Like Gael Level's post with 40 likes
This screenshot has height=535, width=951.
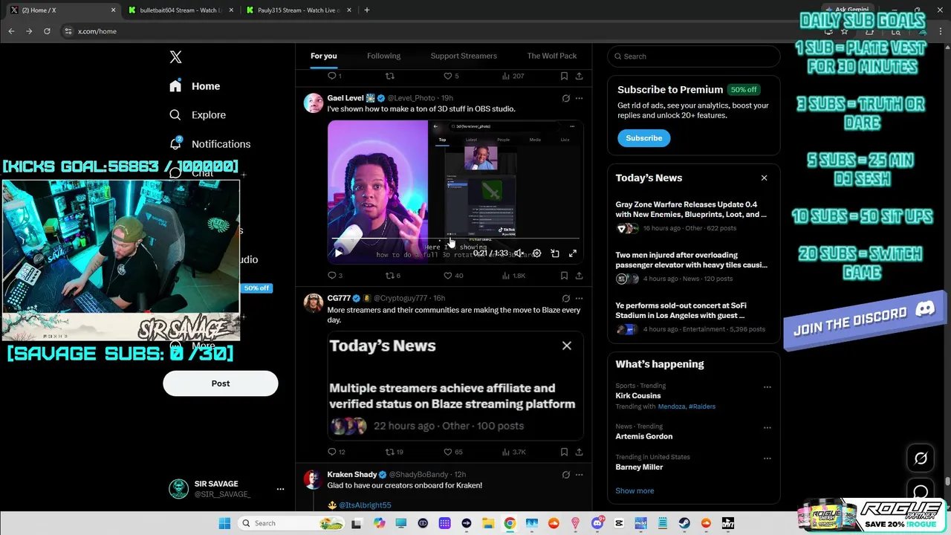pos(453,276)
